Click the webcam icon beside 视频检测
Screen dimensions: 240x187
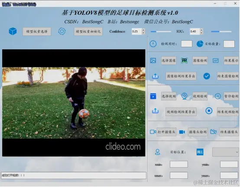tap(184, 96)
